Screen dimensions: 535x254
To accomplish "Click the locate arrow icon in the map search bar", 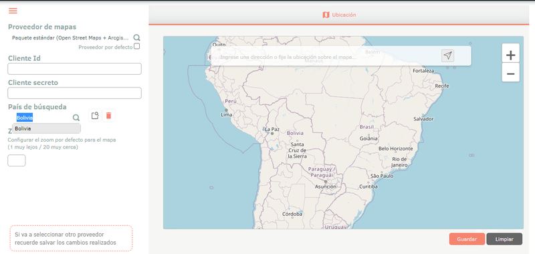I will coord(447,55).
